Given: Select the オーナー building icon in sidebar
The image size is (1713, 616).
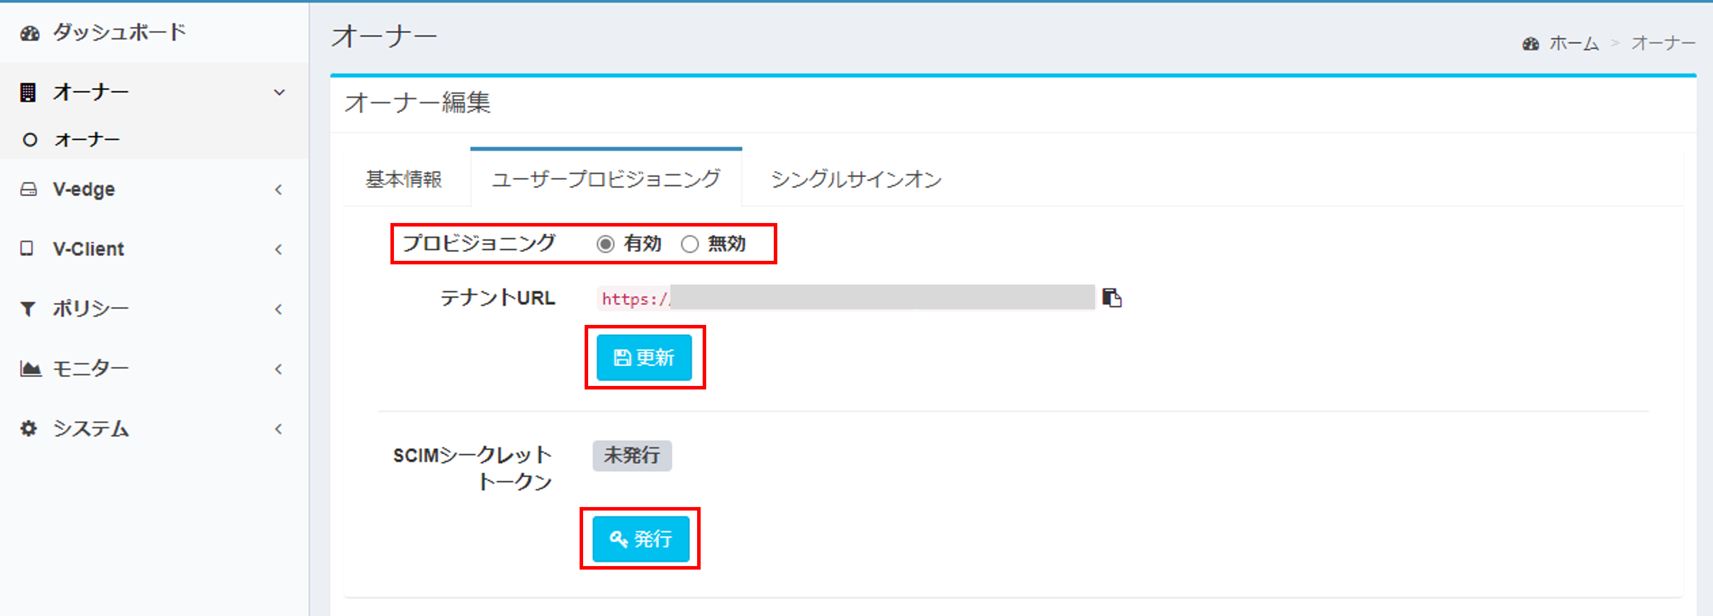Looking at the screenshot, I should point(27,92).
